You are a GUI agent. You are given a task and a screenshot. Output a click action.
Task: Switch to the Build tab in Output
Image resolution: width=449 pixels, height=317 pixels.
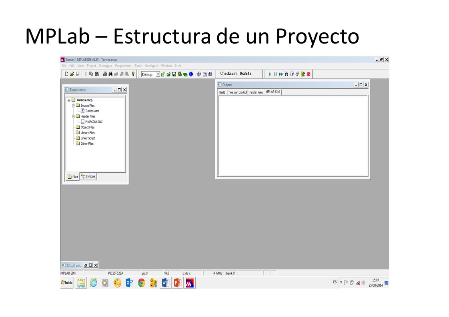click(222, 92)
